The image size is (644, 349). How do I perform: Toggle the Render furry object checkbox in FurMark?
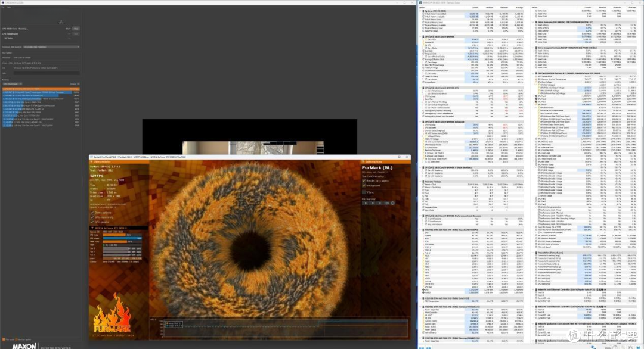364,181
